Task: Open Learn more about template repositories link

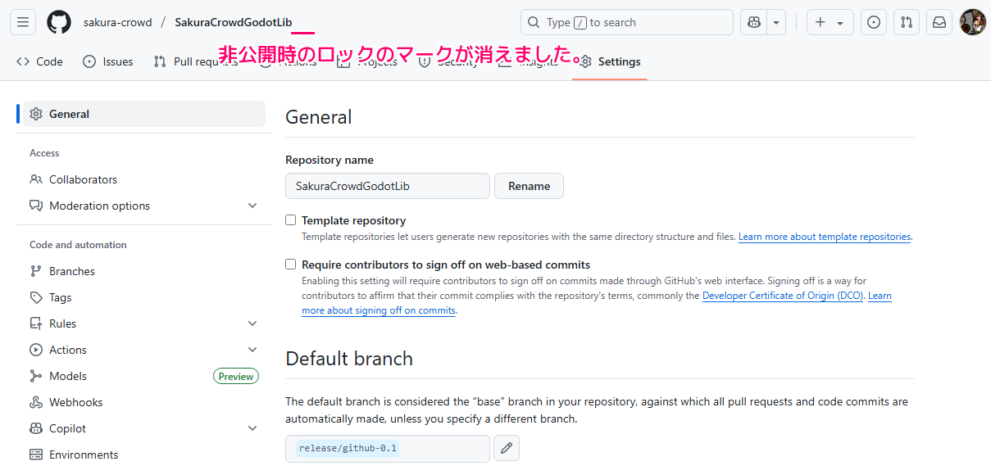Action: click(x=824, y=237)
